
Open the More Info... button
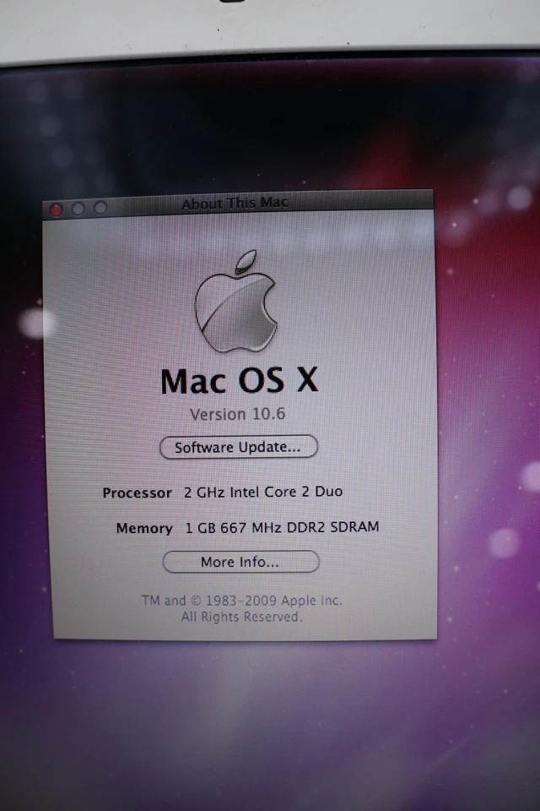[x=240, y=562]
